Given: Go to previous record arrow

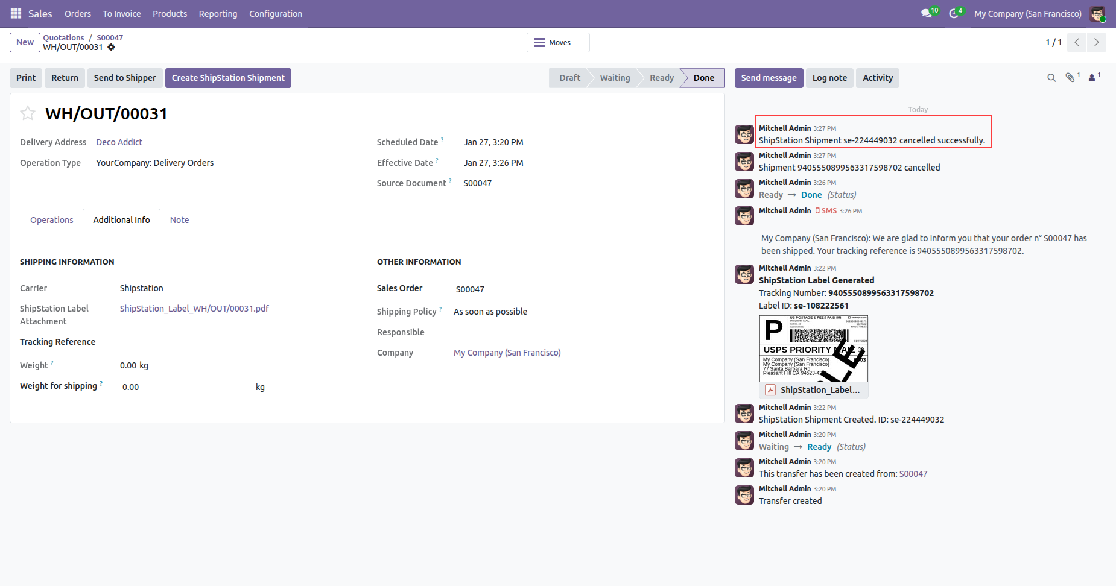Looking at the screenshot, I should [1077, 42].
